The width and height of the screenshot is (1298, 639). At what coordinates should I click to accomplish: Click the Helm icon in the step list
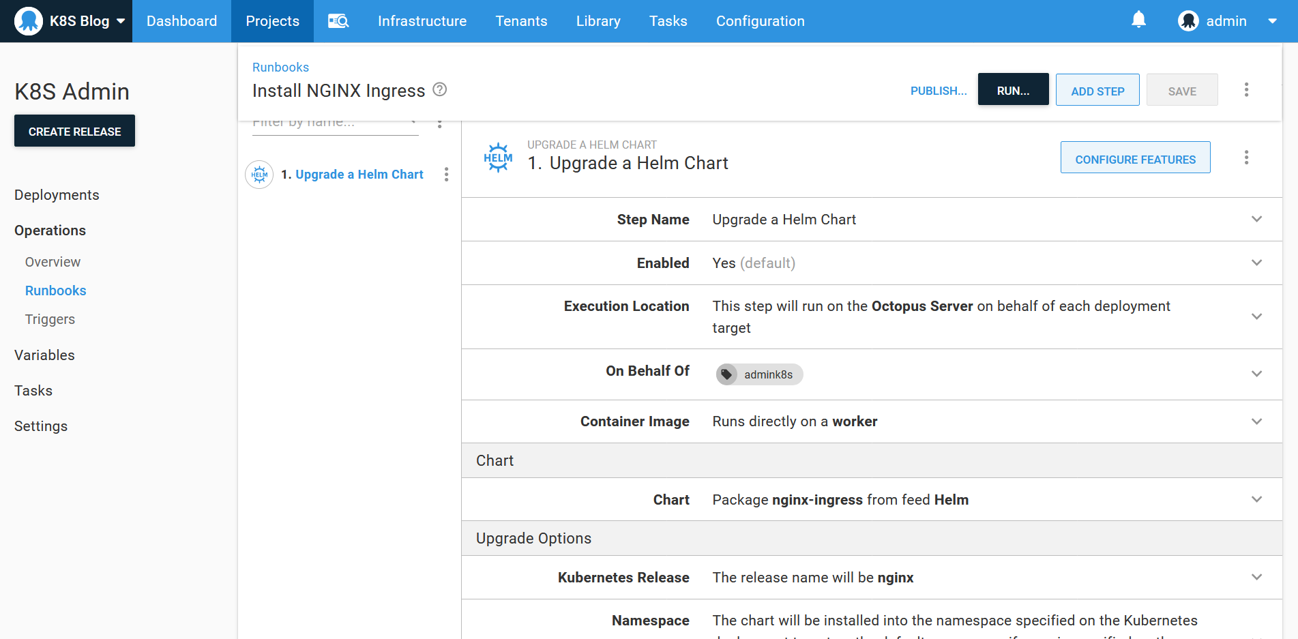259,175
